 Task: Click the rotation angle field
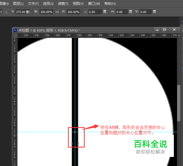pos(95,12)
